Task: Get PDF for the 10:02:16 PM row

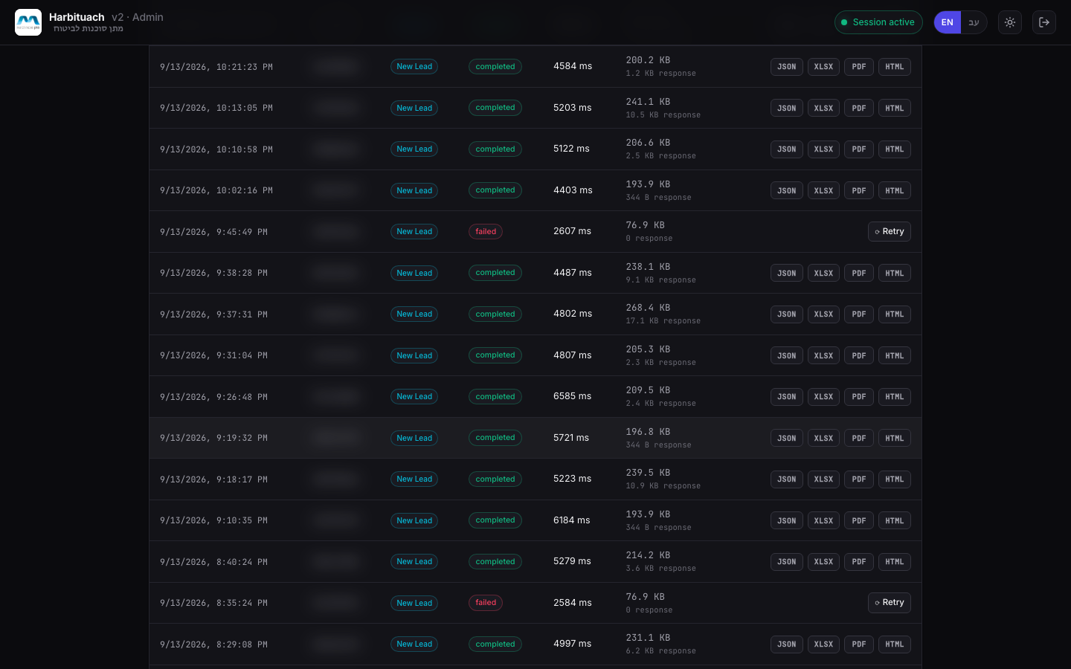Action: [859, 191]
